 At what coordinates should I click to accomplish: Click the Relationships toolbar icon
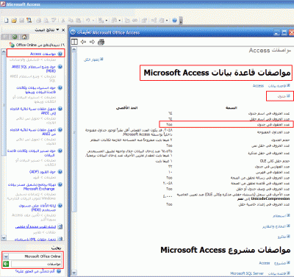[x=154, y=21]
